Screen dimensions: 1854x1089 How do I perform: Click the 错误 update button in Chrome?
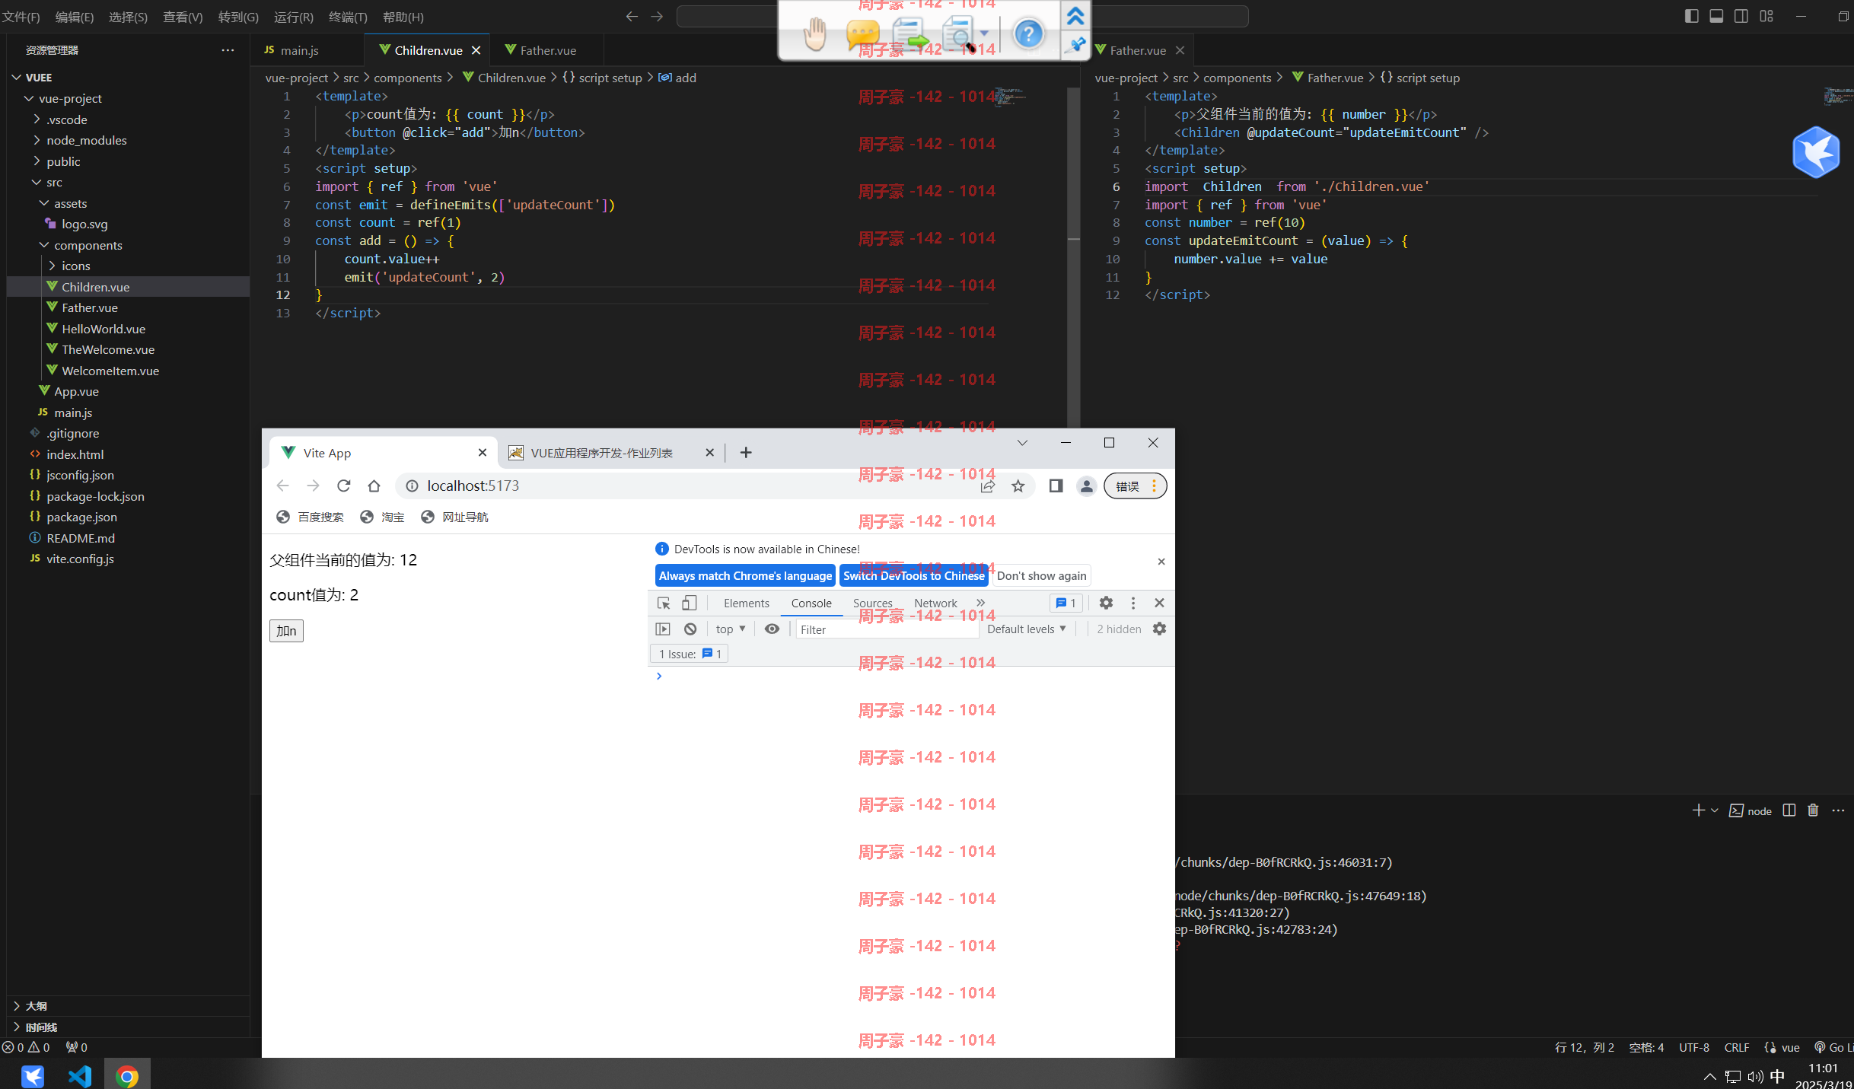[x=1136, y=486]
